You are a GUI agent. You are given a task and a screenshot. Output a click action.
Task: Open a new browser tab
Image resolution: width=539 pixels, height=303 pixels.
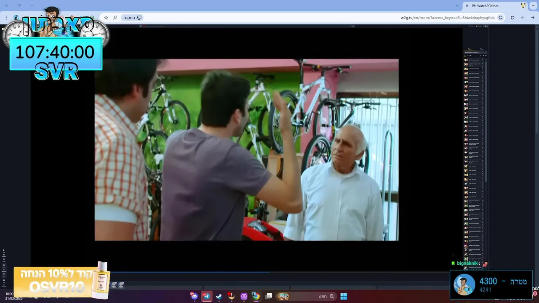point(457,5)
